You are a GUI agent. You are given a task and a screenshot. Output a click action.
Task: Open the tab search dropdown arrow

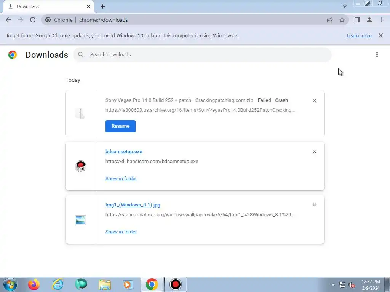[x=344, y=6]
